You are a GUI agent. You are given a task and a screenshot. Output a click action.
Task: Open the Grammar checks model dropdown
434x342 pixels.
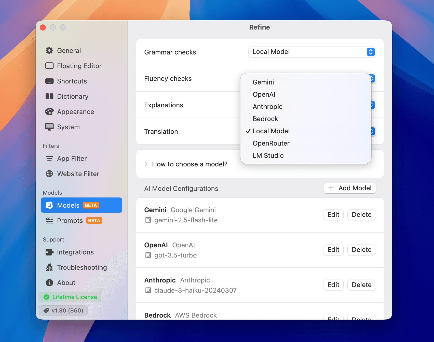click(x=312, y=52)
